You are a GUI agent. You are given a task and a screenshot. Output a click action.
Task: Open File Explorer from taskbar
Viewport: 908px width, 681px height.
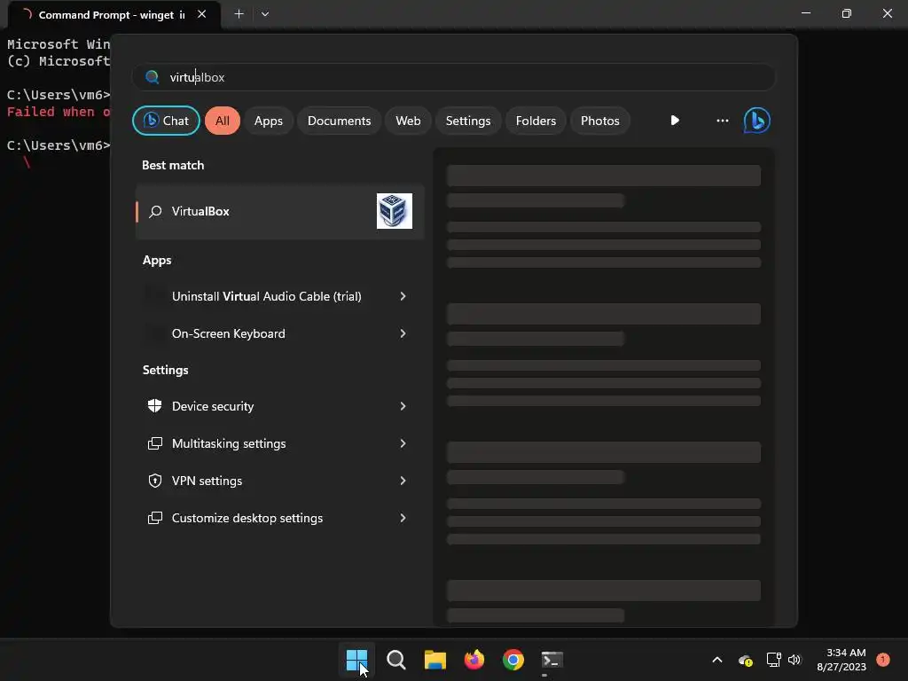pyautogui.click(x=434, y=660)
